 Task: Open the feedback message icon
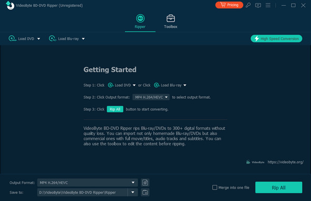click(x=258, y=5)
